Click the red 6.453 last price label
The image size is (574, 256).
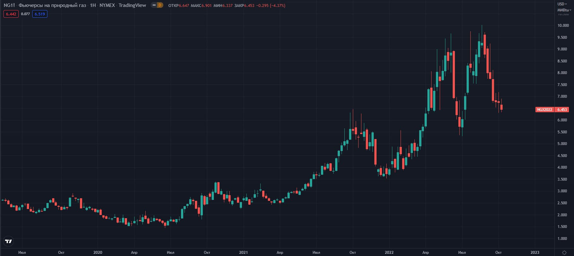(562, 110)
